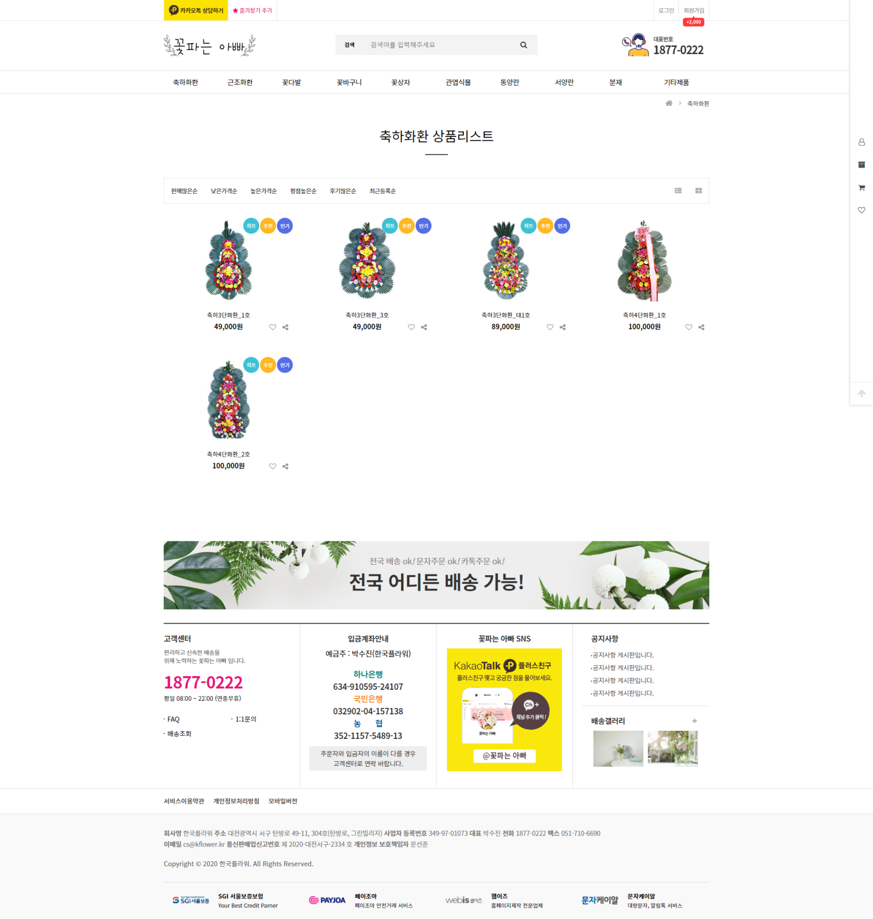Sort products by 낮은가격순
This screenshot has height=919, width=873.
pyautogui.click(x=224, y=191)
